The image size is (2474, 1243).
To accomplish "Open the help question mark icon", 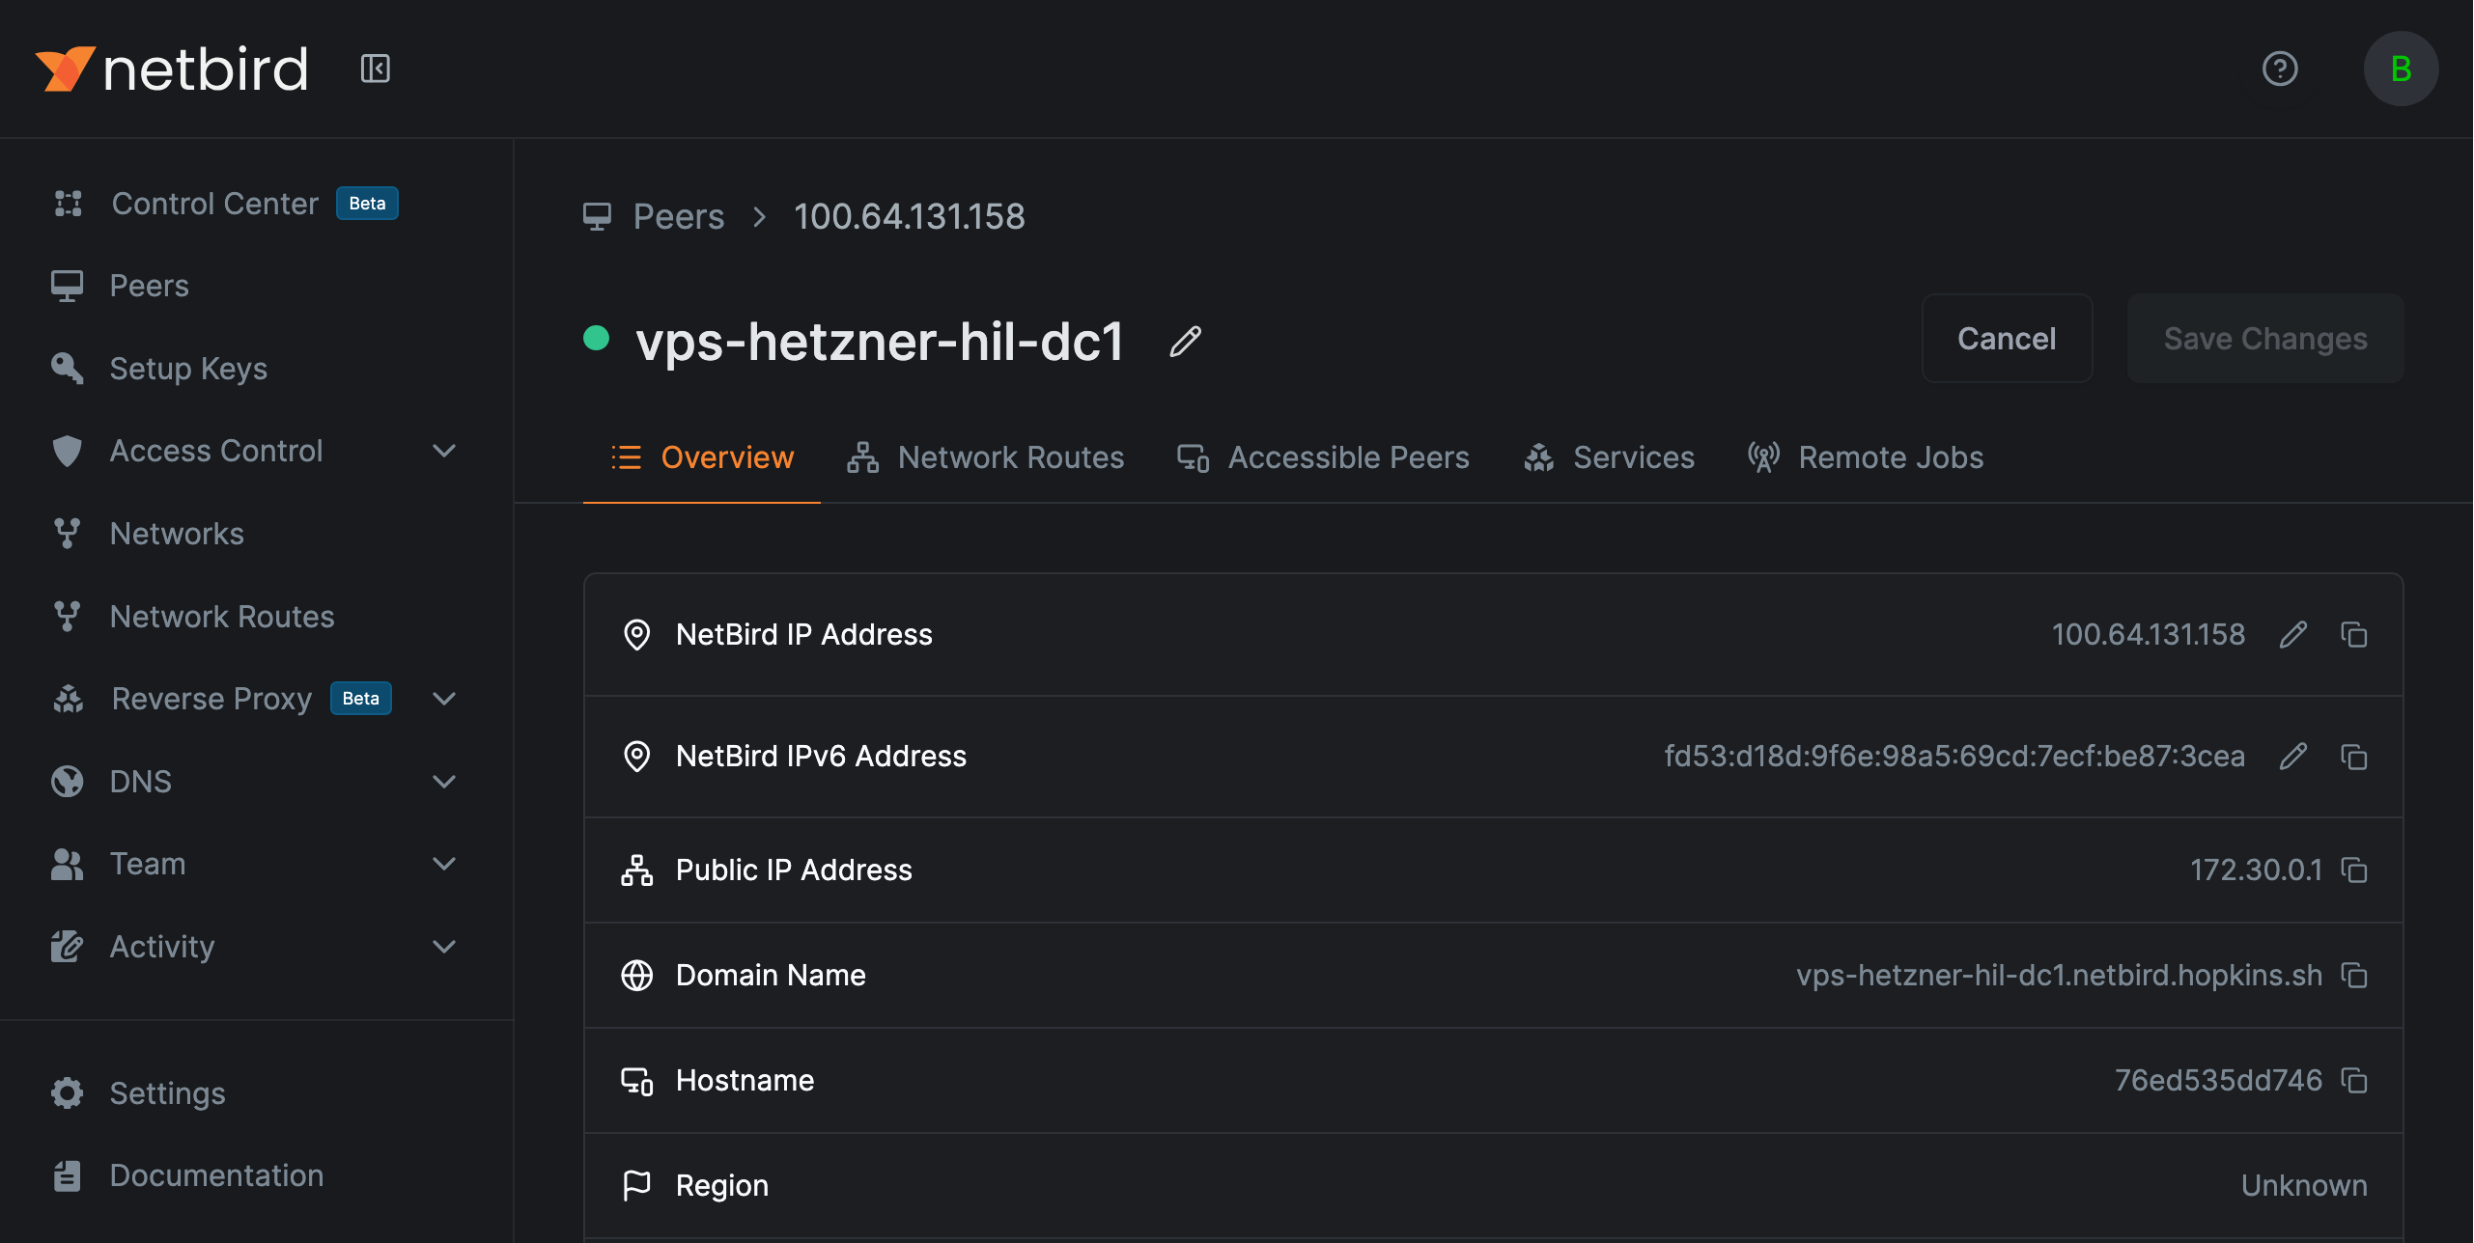I will (x=2279, y=69).
